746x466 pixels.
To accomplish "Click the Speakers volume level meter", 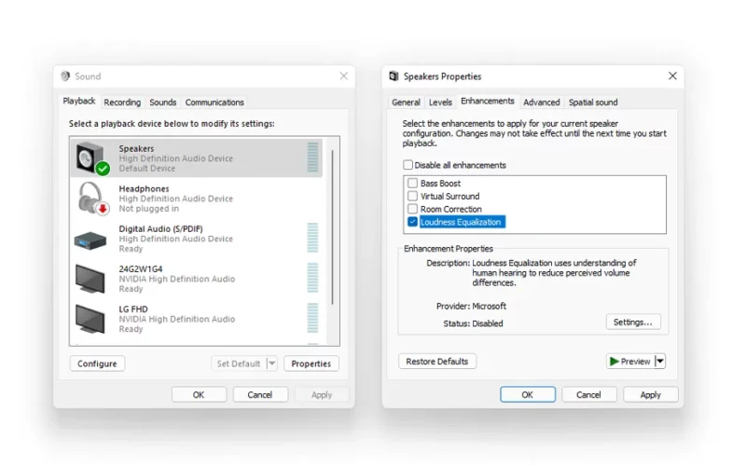I will [312, 158].
